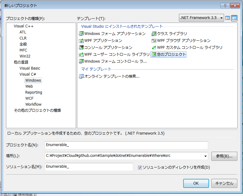The image size is (243, 196).
Task: Click WPF ブラウザ アプリケーション label
Action: click(184, 41)
